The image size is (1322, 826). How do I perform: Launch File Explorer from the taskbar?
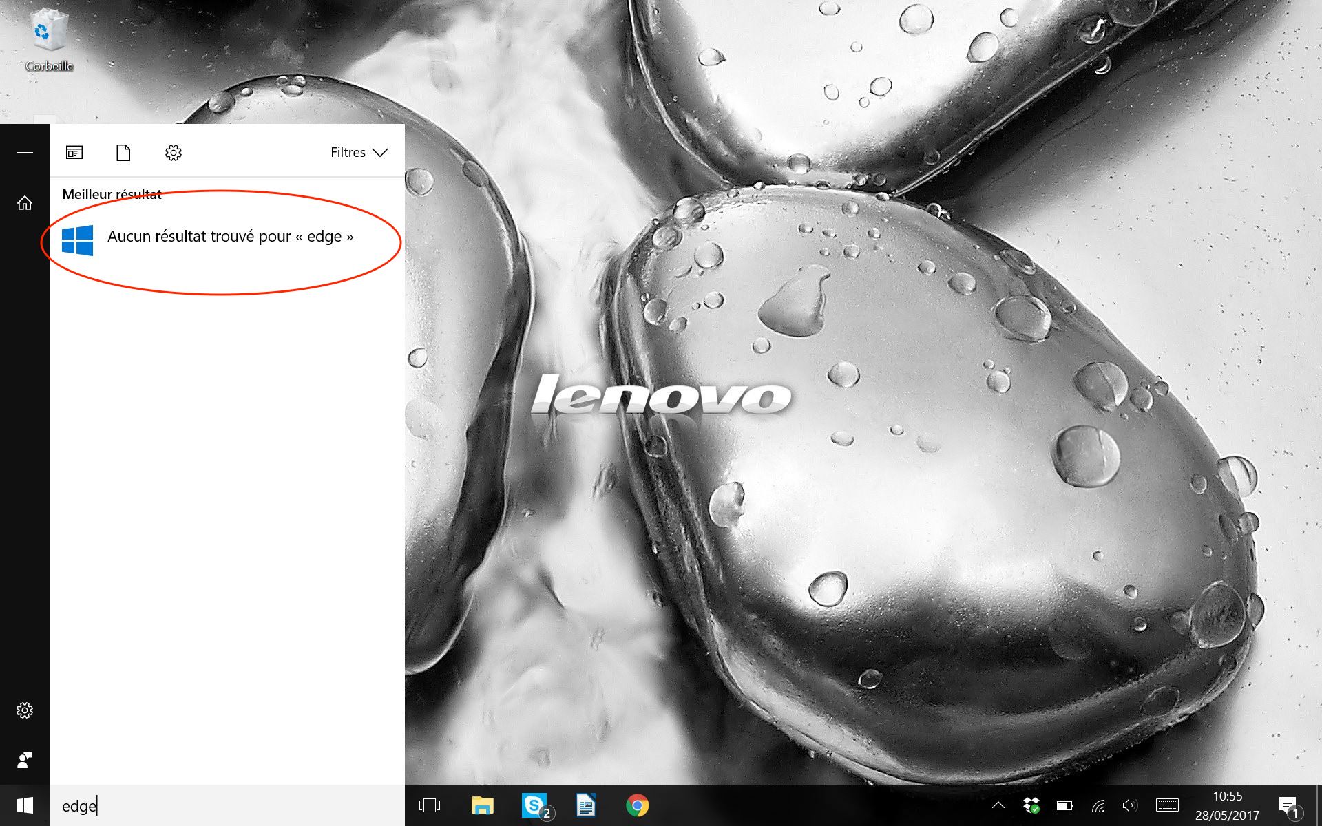tap(482, 805)
